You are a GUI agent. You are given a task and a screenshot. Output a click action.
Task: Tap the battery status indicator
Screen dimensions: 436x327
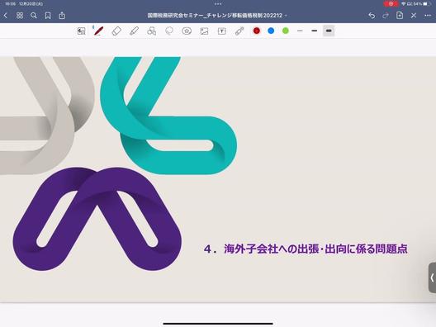427,4
